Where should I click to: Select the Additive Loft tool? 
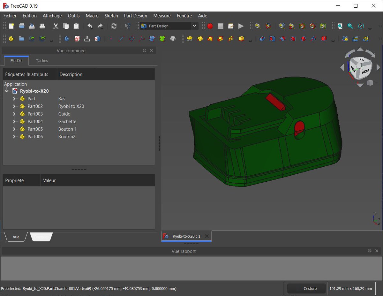point(210,39)
